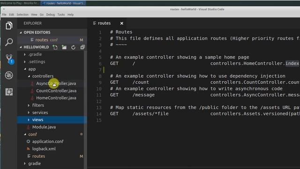This screenshot has height=169, width=300.
Task: Open AsyncController.java in explorer
Action: point(56,84)
